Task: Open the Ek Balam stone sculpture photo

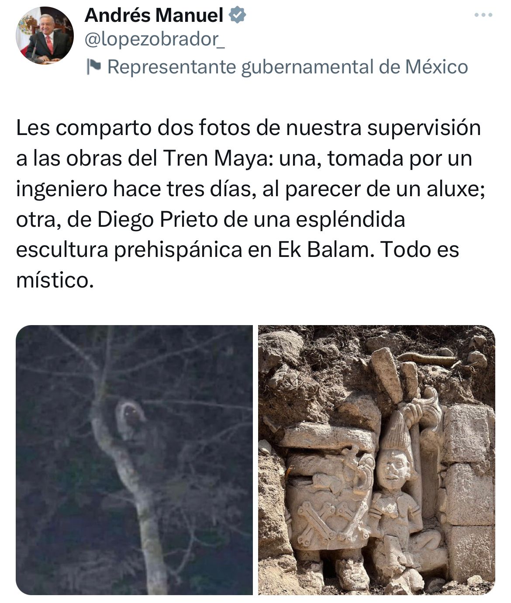Action: coord(376,460)
